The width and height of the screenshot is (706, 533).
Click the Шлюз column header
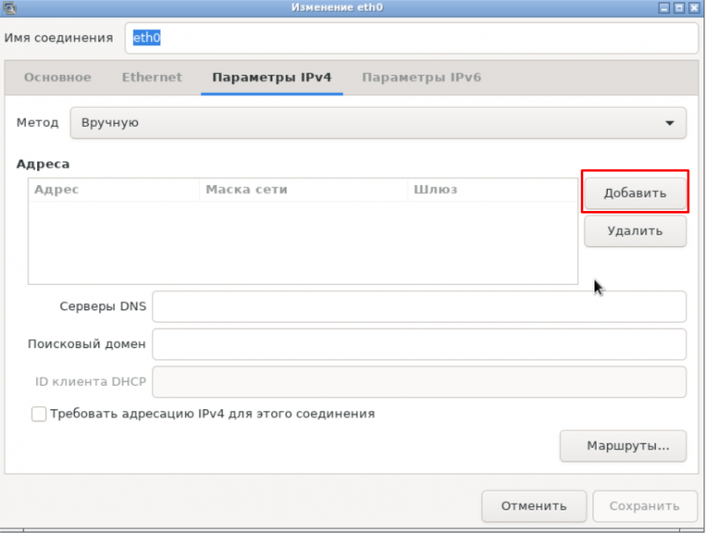pos(492,189)
